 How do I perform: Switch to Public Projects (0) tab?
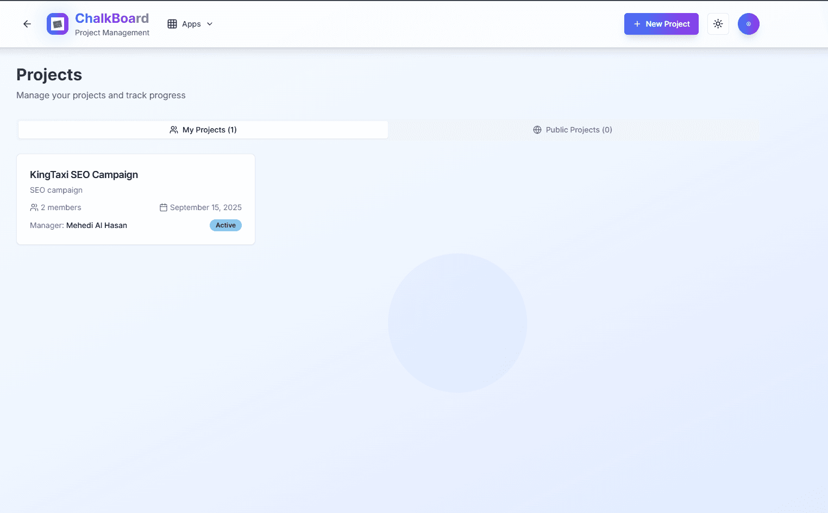573,130
